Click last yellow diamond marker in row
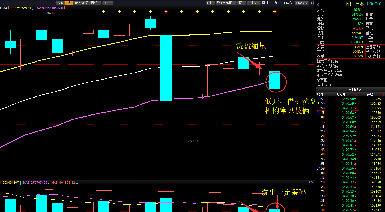This screenshot has width=385, height=212. tap(275, 11)
